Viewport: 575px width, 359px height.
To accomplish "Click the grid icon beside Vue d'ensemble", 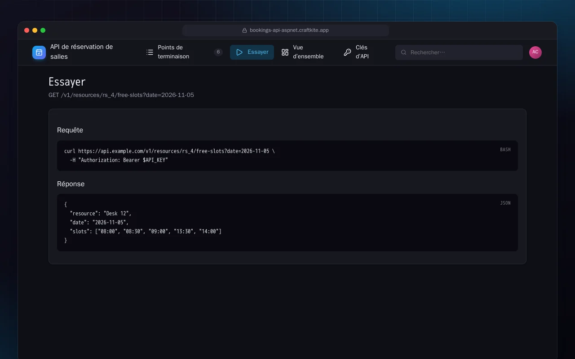I will (x=285, y=53).
